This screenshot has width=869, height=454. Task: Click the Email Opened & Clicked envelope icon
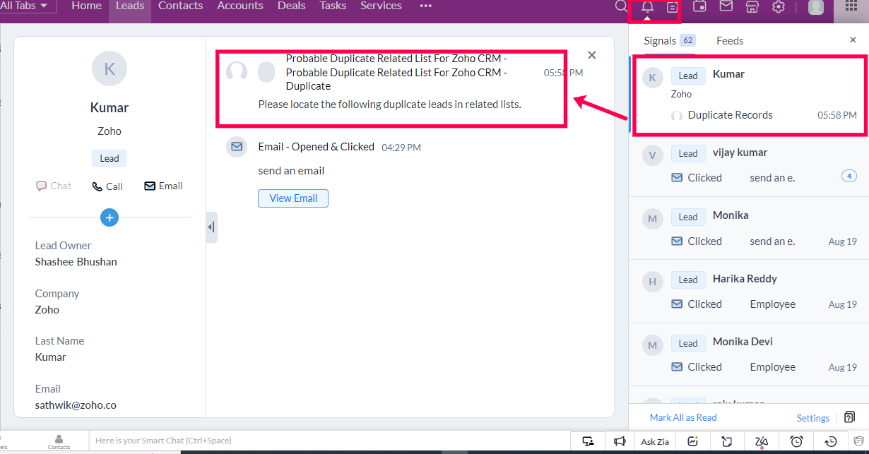[236, 147]
